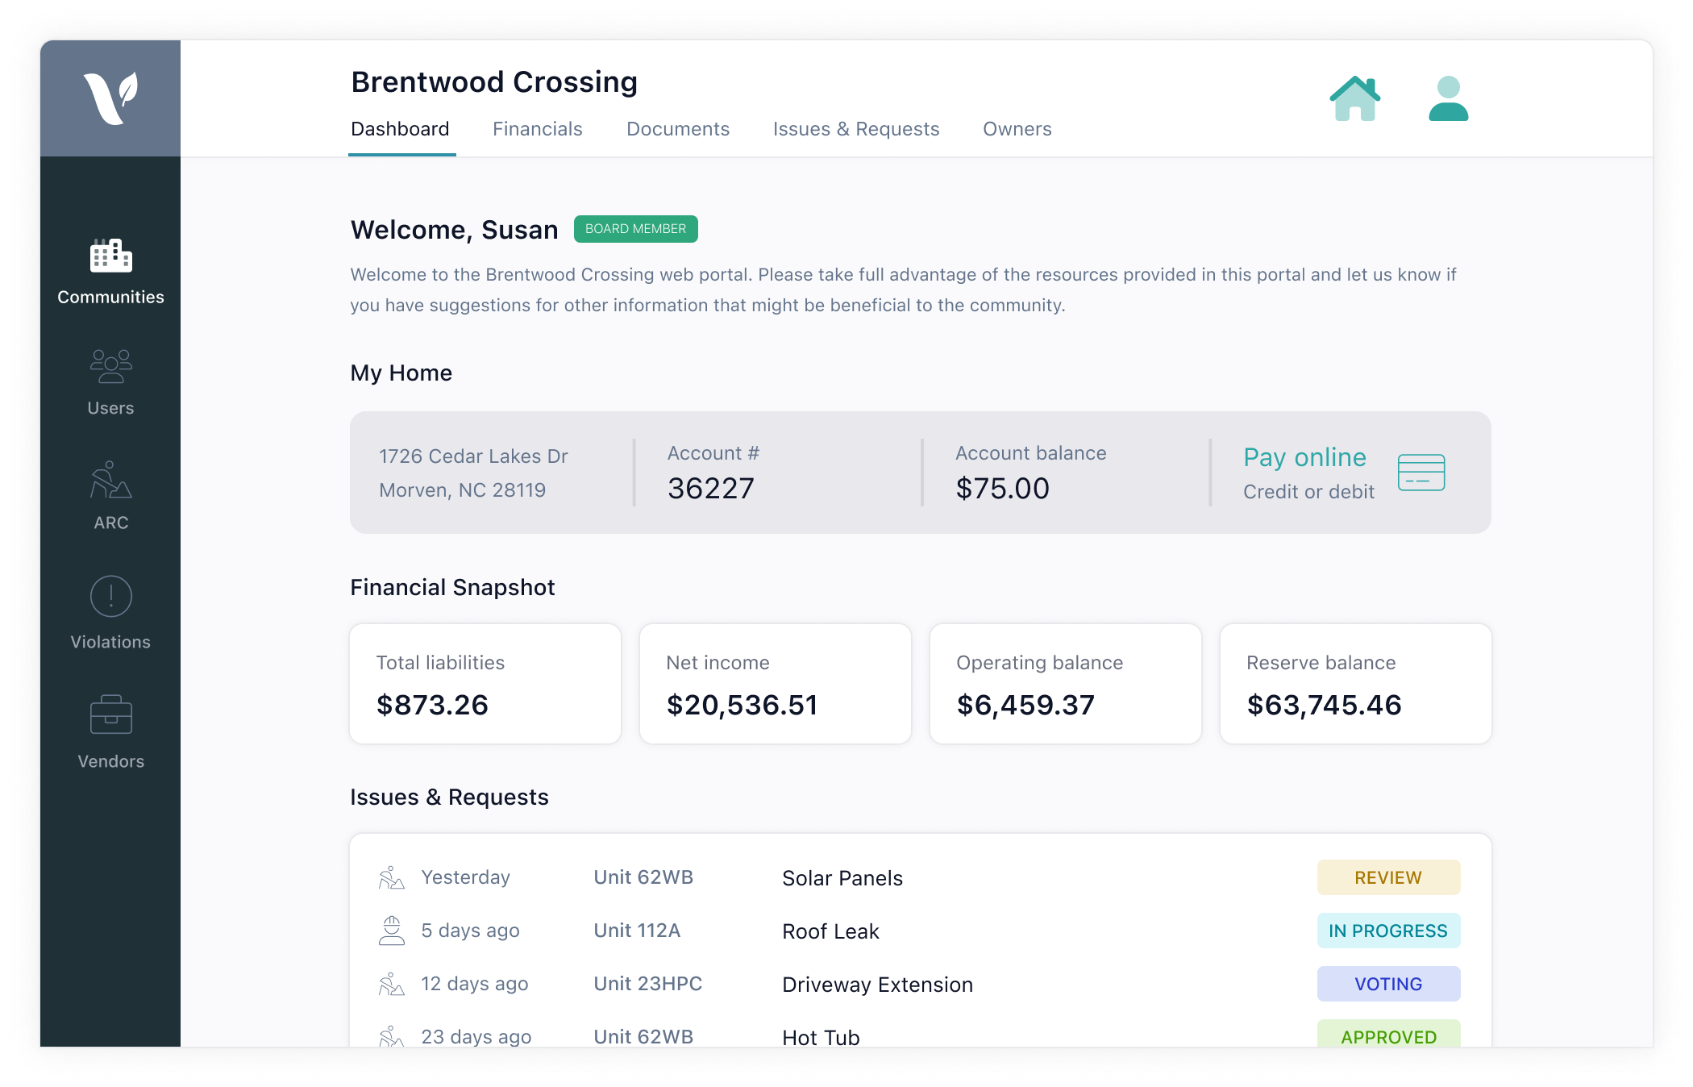Screen dimensions: 1693x1087
Task: Click the account number 36227
Action: point(710,488)
